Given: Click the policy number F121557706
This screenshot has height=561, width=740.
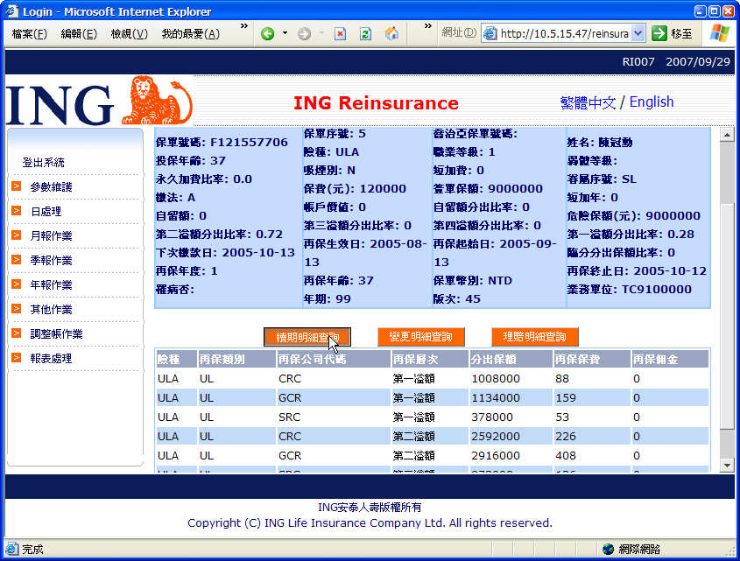Looking at the screenshot, I should click(x=249, y=143).
